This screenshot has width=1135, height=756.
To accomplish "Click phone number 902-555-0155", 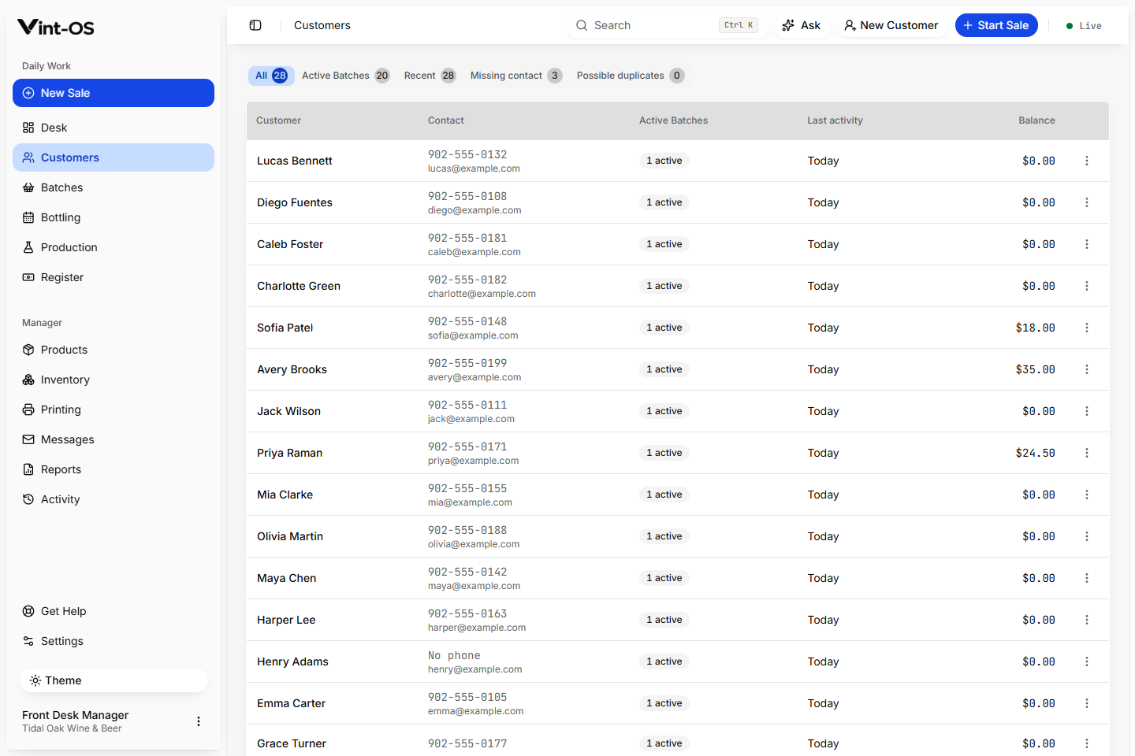I will click(467, 488).
